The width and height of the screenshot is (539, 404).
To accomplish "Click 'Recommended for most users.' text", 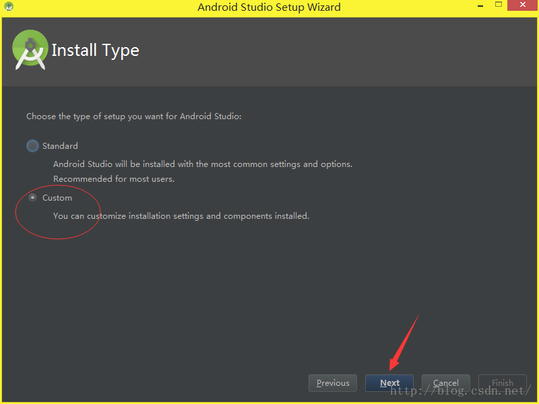I will tap(114, 179).
